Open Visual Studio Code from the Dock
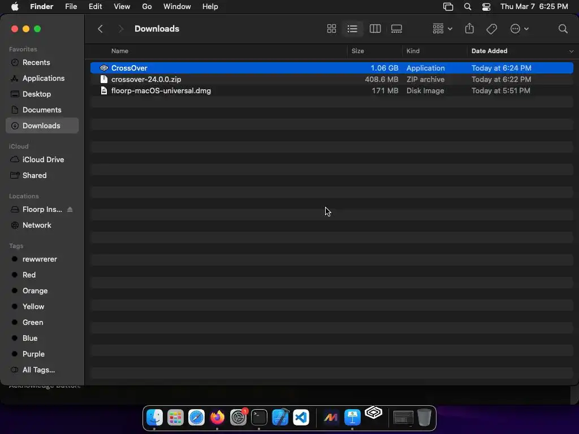 click(301, 418)
